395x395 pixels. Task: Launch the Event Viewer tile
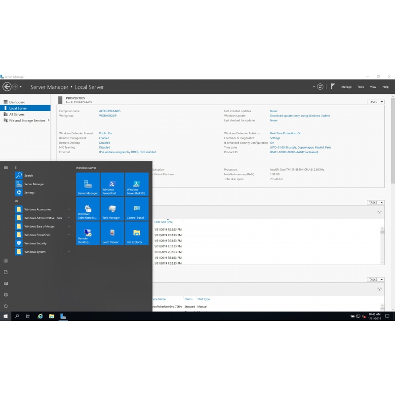pos(112,234)
